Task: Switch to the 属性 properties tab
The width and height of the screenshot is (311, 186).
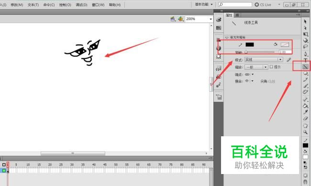Action: [x=229, y=15]
